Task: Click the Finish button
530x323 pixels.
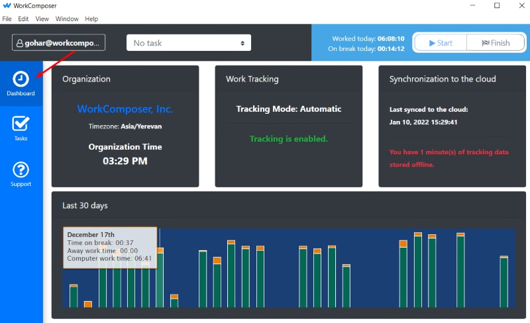Action: [x=496, y=42]
